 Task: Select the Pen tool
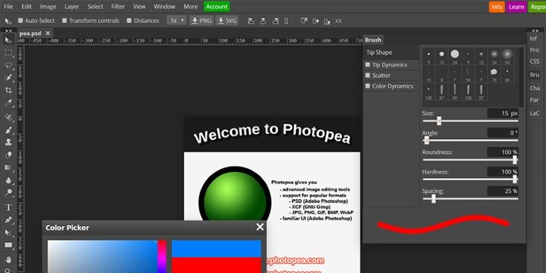(x=8, y=220)
